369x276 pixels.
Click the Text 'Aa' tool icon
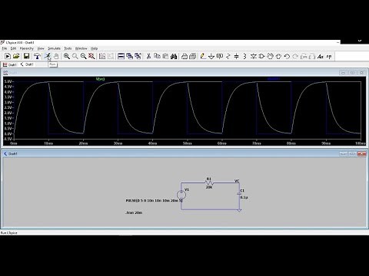pyautogui.click(x=321, y=56)
